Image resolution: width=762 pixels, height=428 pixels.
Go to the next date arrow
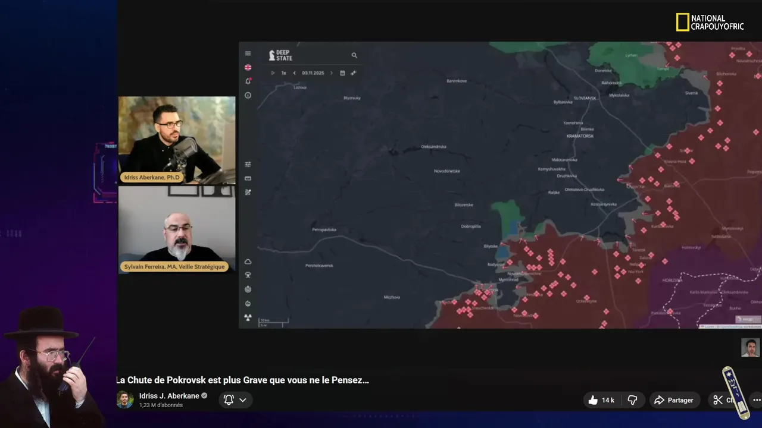(332, 73)
